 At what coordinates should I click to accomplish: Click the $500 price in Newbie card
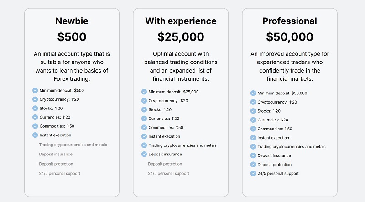72,37
